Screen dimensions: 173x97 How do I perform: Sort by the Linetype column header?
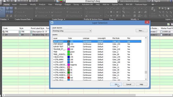tap(86, 38)
